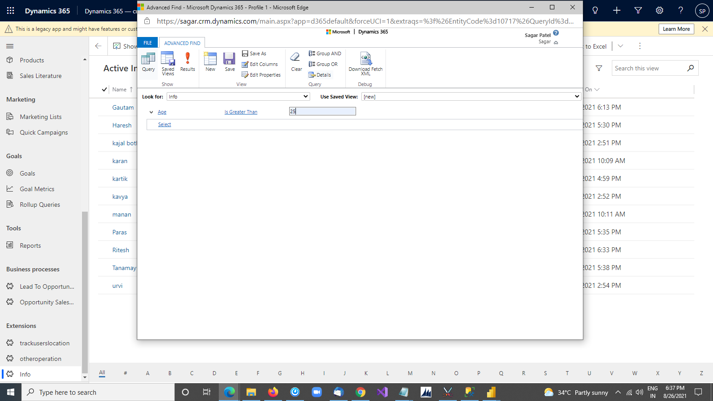This screenshot has height=401, width=713.
Task: Click the Learn More button
Action: coord(676,29)
